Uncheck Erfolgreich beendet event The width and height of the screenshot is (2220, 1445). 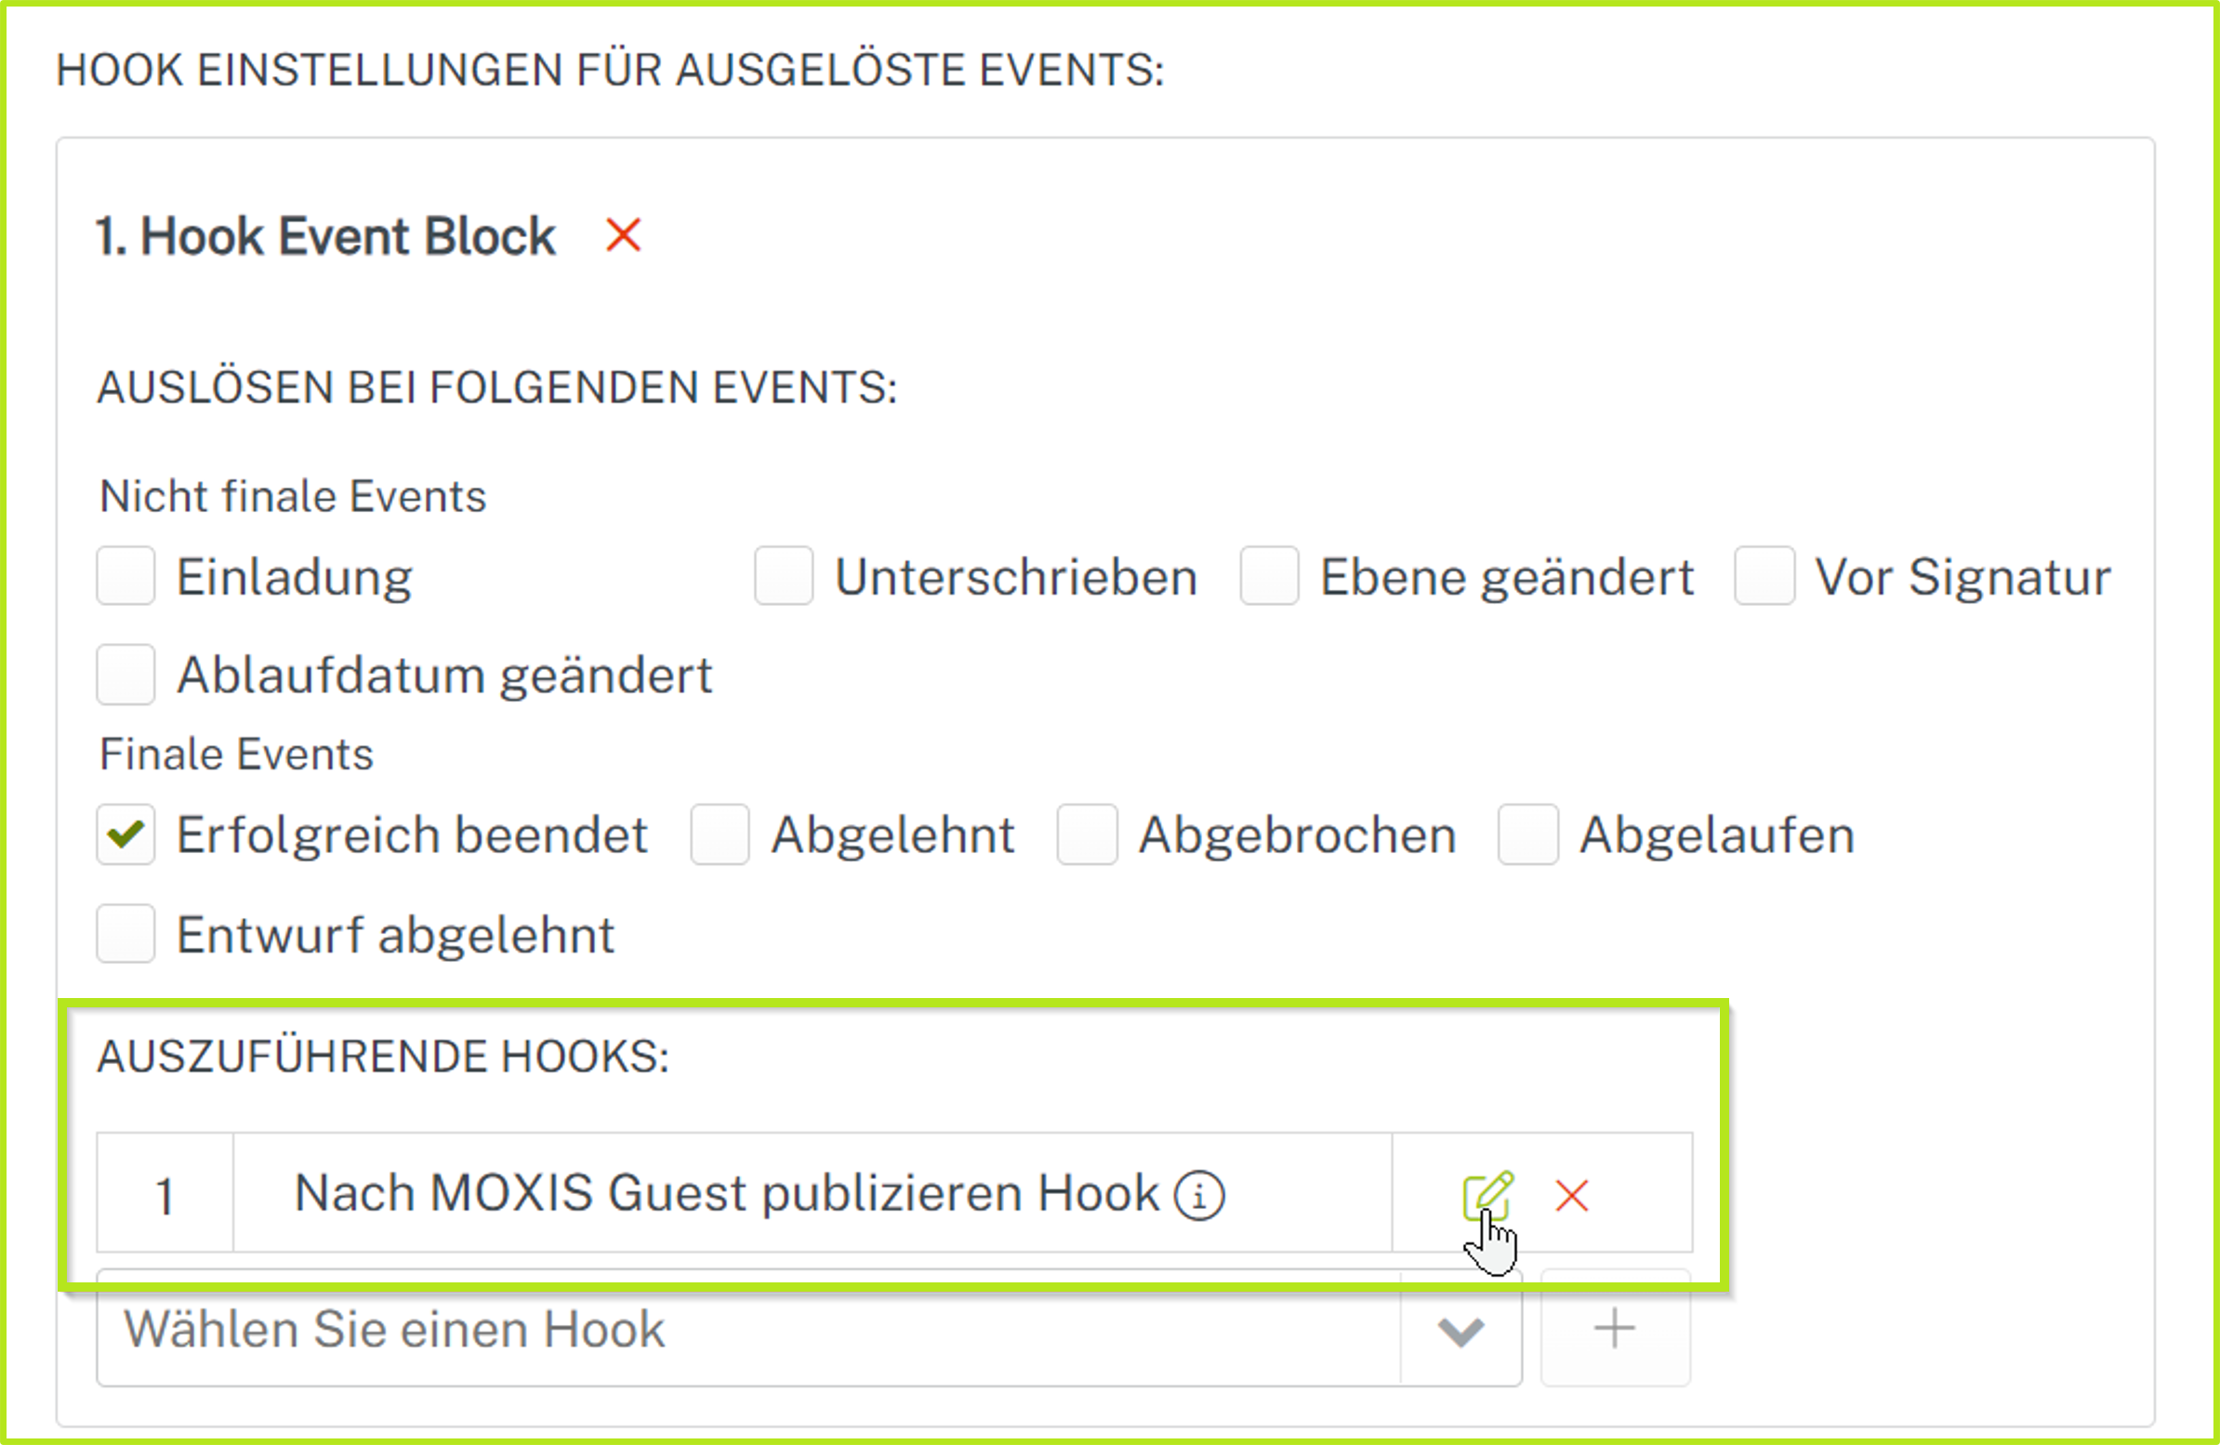pos(126,834)
